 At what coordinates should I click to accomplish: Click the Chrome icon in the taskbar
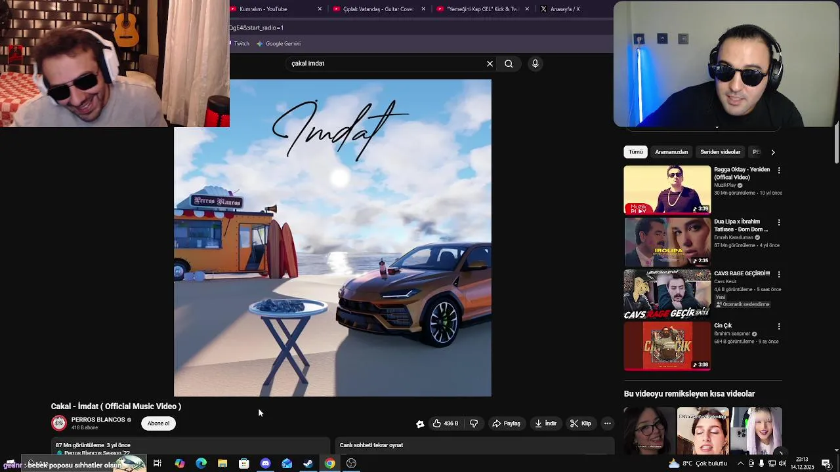(329, 463)
